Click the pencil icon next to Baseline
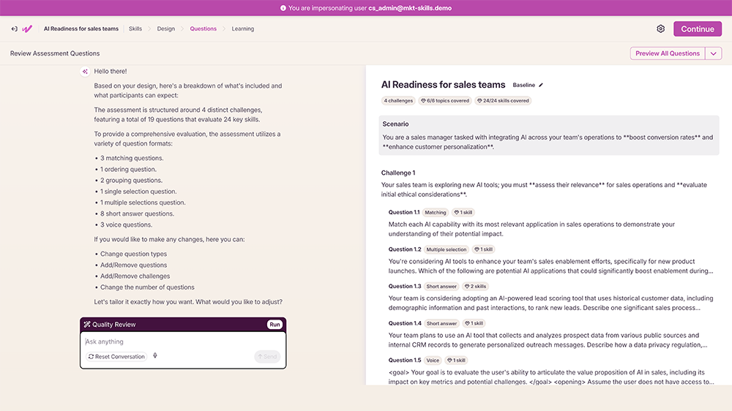 point(541,86)
